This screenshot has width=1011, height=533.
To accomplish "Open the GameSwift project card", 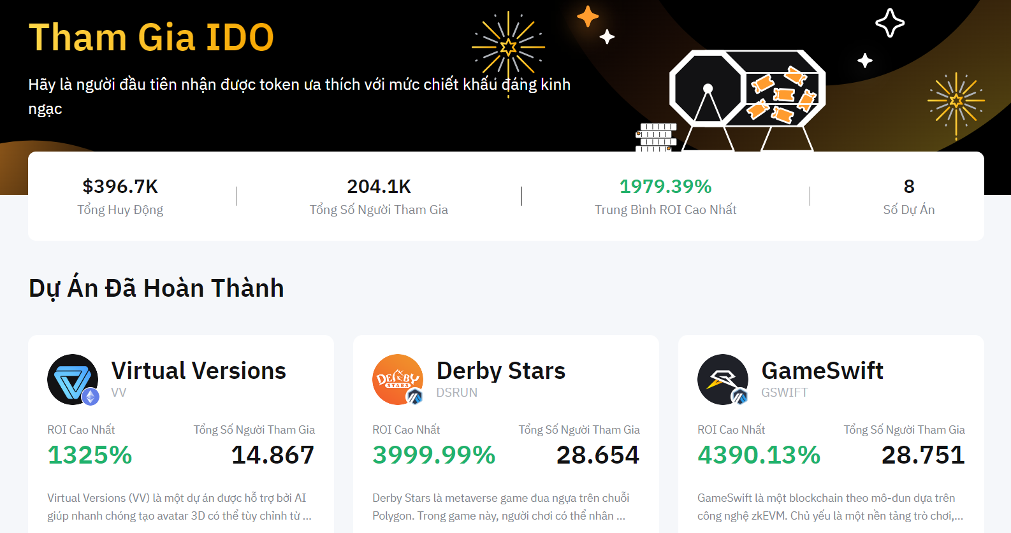I will [831, 433].
